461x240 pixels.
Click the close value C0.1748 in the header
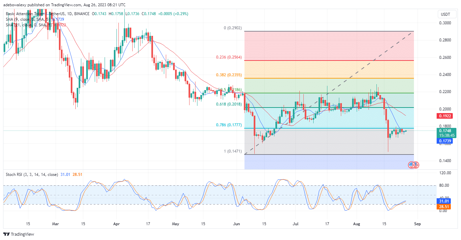tap(149, 14)
